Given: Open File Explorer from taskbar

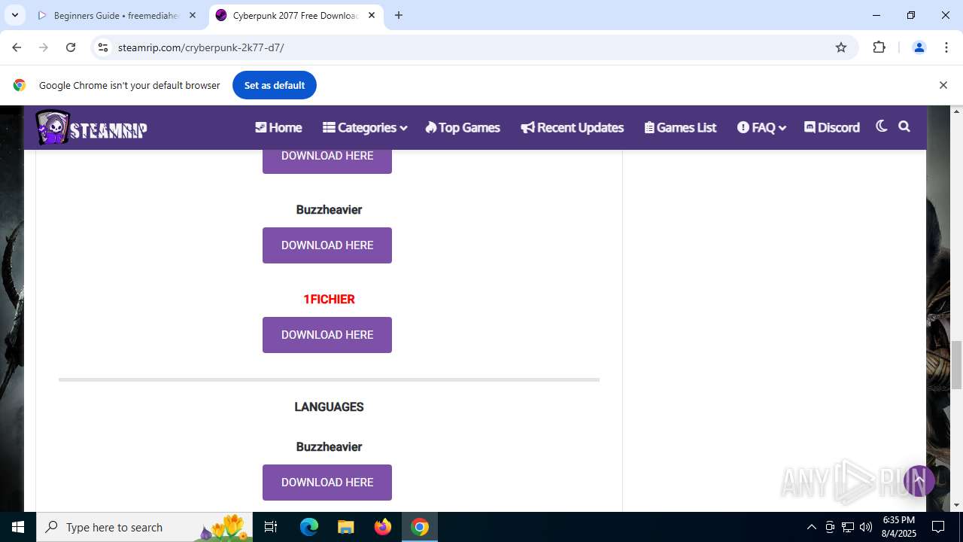Looking at the screenshot, I should [345, 527].
